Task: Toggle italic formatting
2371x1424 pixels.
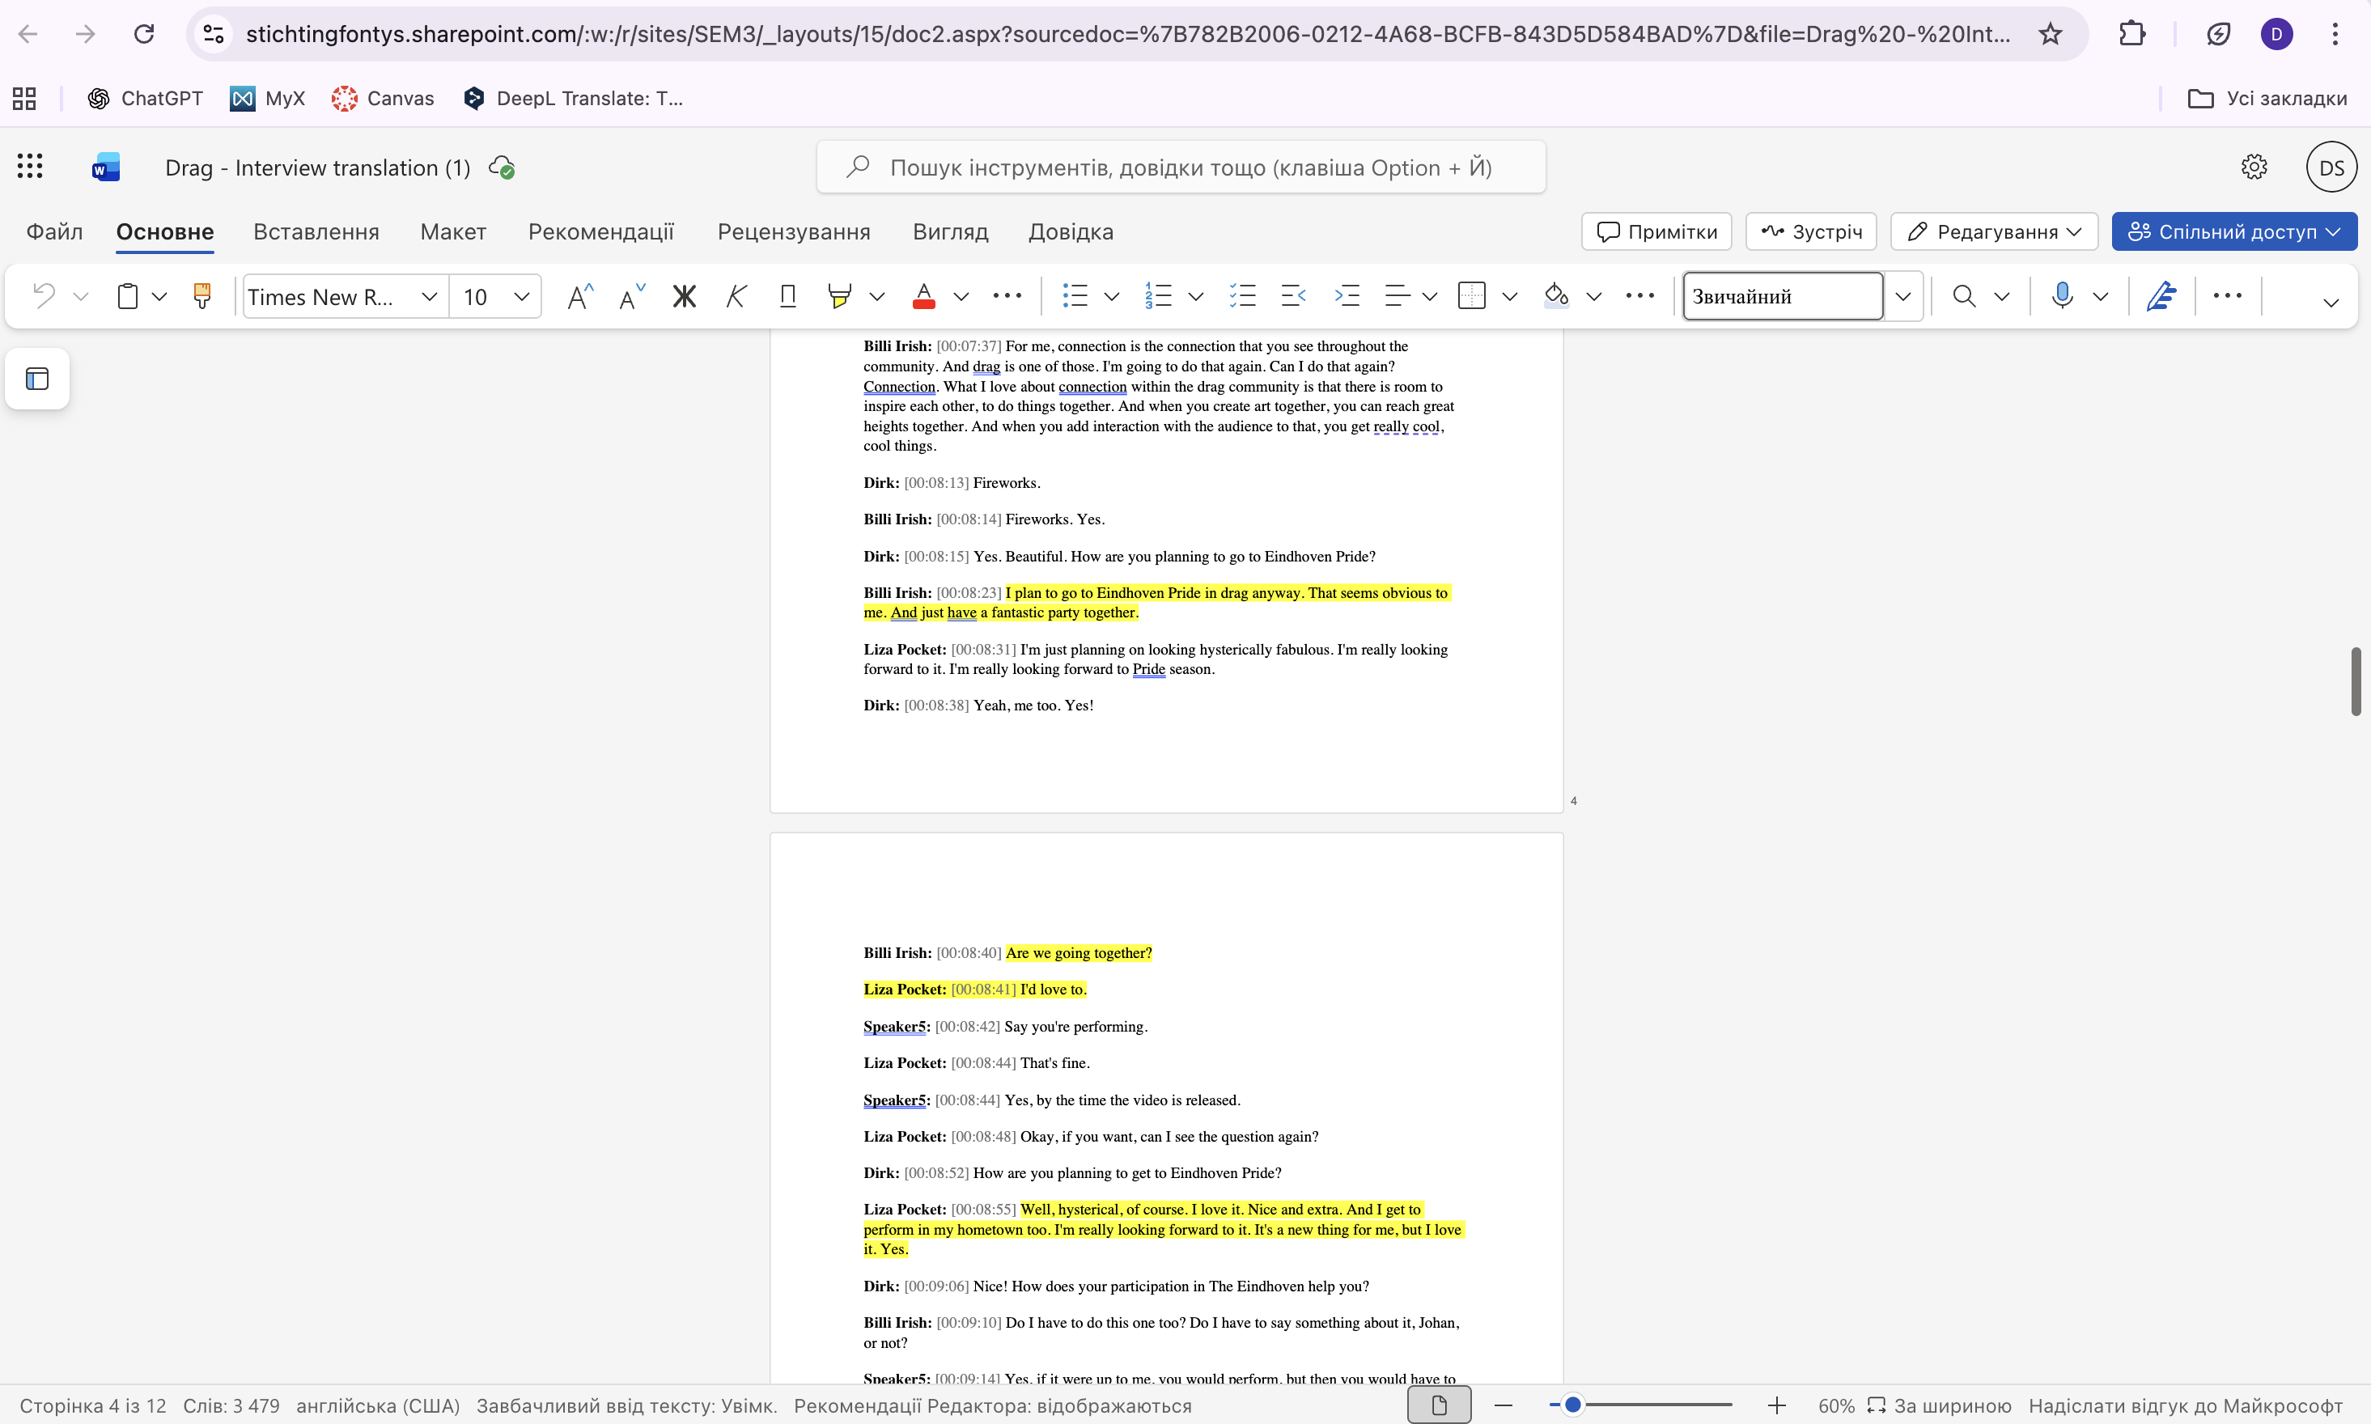Action: pos(736,296)
